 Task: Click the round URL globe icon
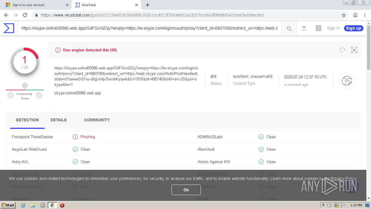[347, 81]
